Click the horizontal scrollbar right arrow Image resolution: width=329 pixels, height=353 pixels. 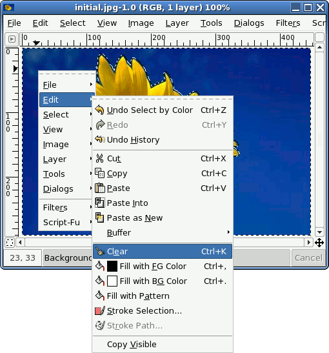(x=309, y=243)
